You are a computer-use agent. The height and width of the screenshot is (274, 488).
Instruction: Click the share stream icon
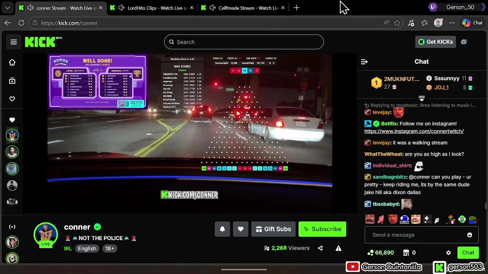tap(320, 248)
